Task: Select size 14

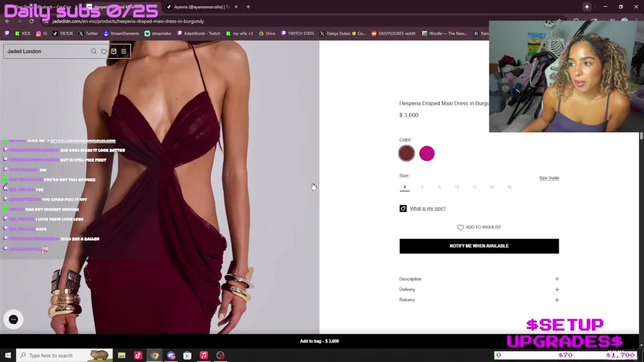Action: pyautogui.click(x=492, y=187)
